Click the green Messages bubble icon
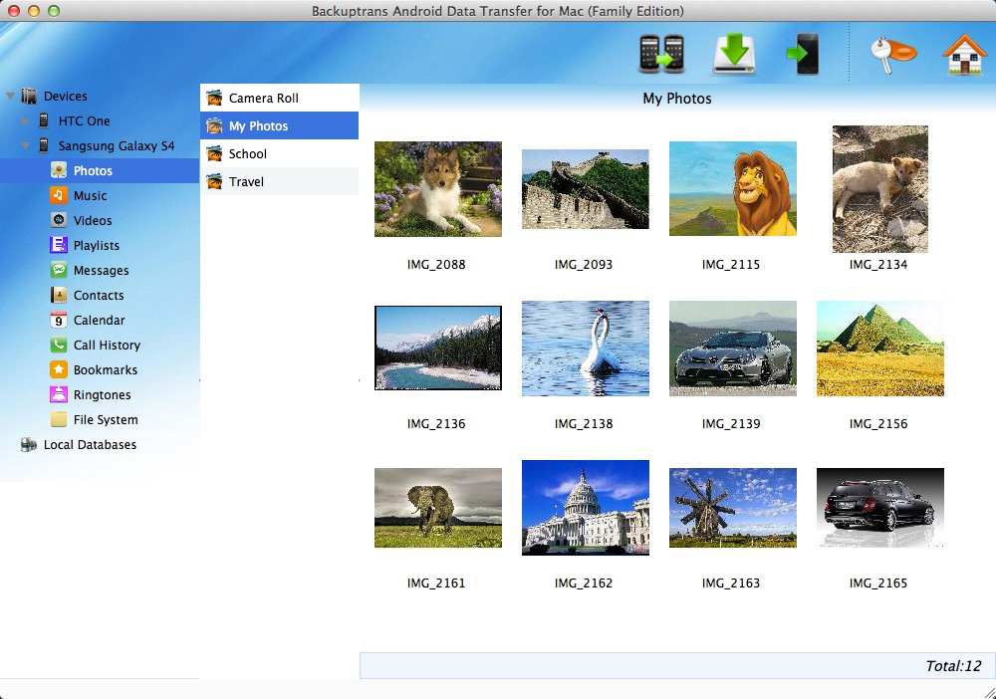Screen dimensions: 996x699 tap(59, 270)
